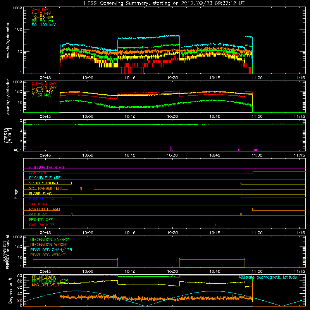Click the 7-20 MeV legend label
310x310 pixels.
pyautogui.click(x=42, y=95)
